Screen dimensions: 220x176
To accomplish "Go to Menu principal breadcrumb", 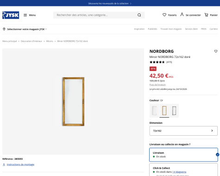I will [x=9, y=41].
